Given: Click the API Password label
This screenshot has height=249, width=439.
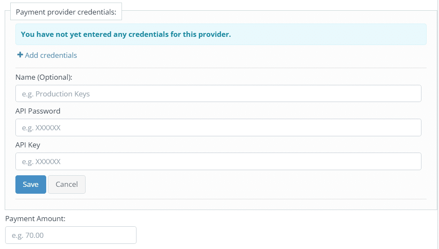Looking at the screenshot, I should [38, 111].
